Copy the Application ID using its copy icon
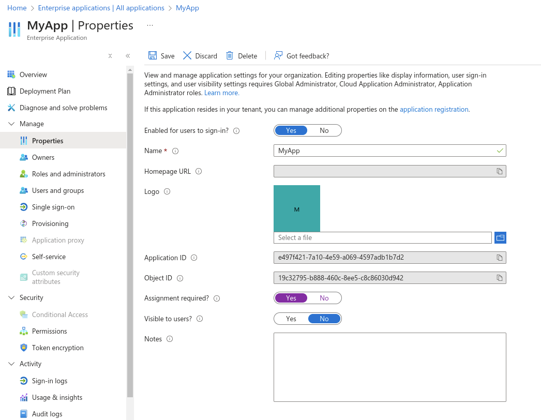 (x=499, y=257)
